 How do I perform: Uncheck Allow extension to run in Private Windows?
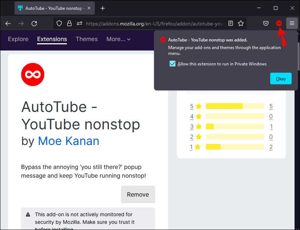[173, 64]
